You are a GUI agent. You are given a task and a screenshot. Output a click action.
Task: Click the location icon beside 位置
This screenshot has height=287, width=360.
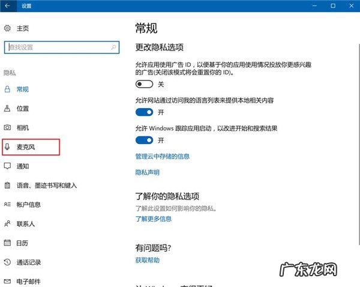[7, 108]
